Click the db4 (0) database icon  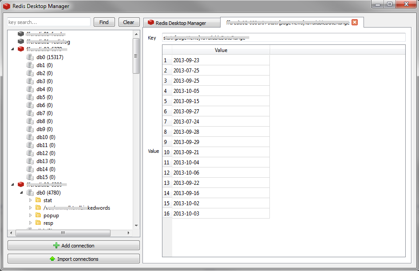tap(30, 89)
